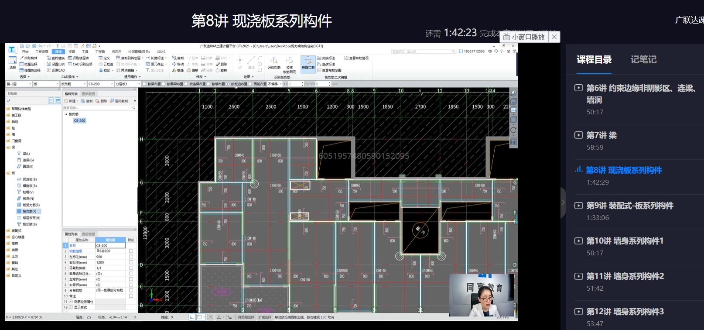Switch to the 视图 ribbon tab
The width and height of the screenshot is (704, 330).
72,52
